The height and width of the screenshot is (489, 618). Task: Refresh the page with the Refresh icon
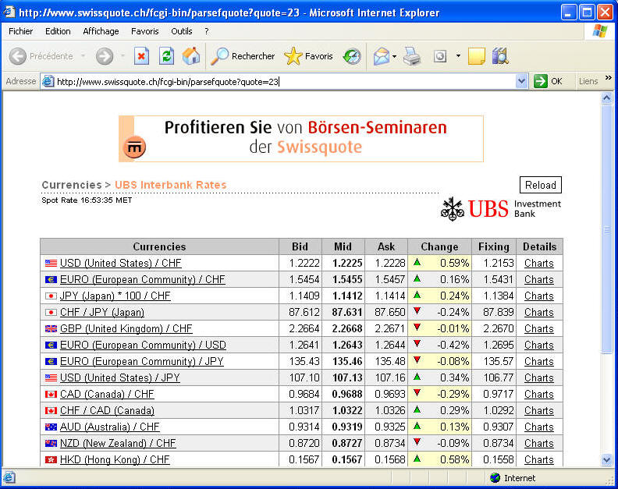(166, 56)
